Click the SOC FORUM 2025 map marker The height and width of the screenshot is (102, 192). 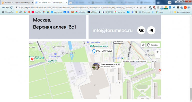coord(94,51)
